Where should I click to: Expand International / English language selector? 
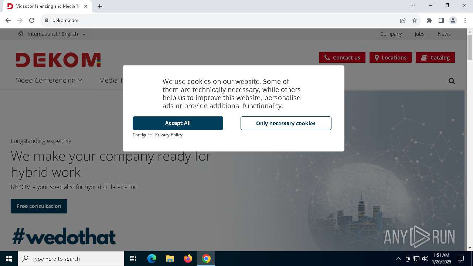[x=52, y=34]
